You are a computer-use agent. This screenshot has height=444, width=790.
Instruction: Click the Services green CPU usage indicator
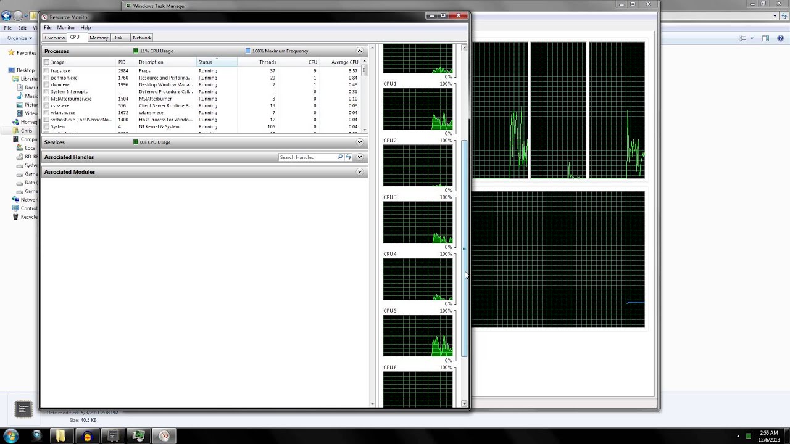click(x=136, y=142)
